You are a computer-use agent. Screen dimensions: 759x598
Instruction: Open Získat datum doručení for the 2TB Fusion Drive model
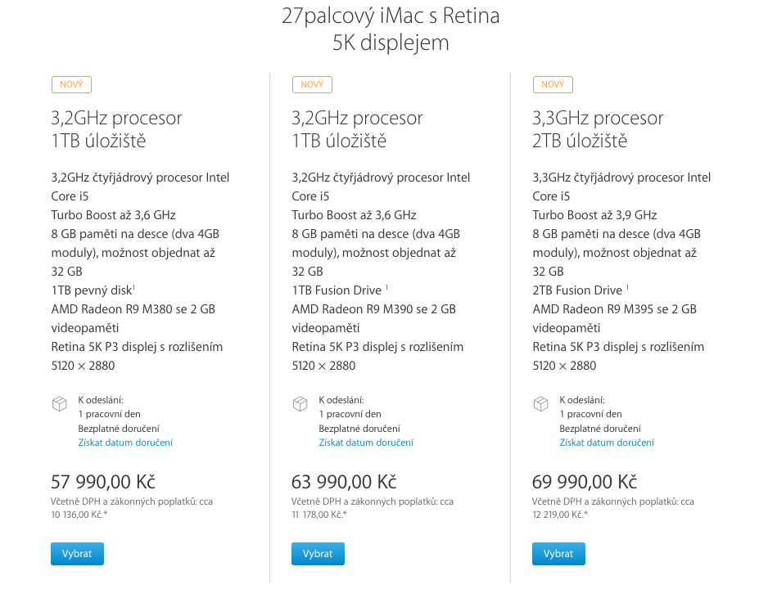tap(607, 443)
